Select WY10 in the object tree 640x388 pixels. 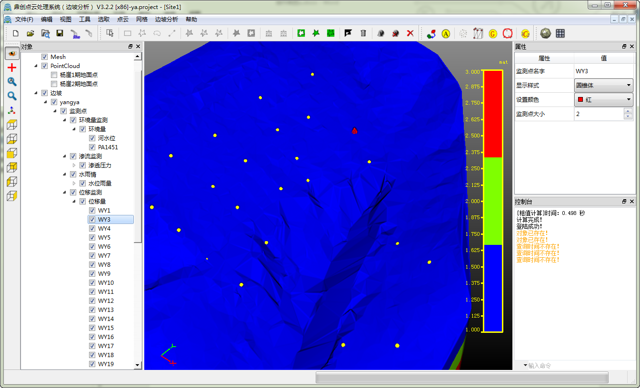pyautogui.click(x=106, y=283)
